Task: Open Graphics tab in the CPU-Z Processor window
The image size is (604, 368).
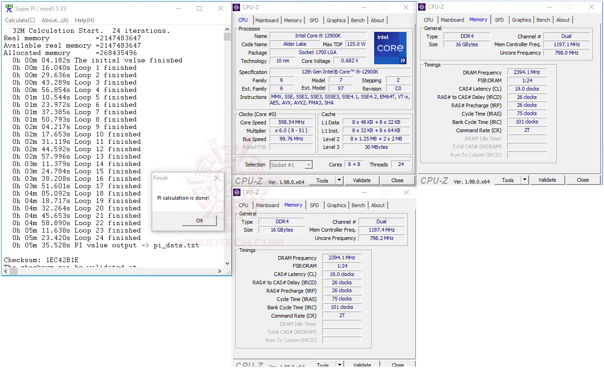Action: pyautogui.click(x=336, y=20)
